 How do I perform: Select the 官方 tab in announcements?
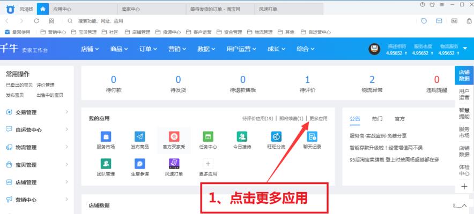tap(399, 118)
